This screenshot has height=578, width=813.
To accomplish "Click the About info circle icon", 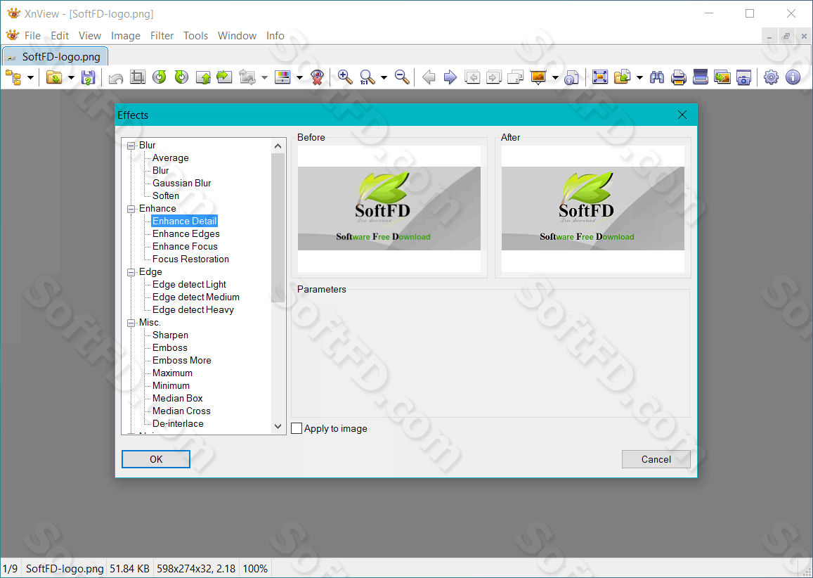I will pos(793,77).
